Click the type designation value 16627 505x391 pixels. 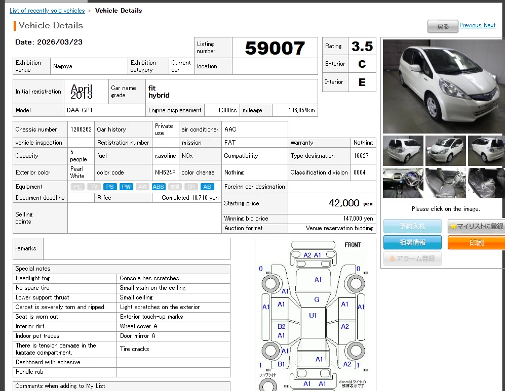pyautogui.click(x=361, y=156)
